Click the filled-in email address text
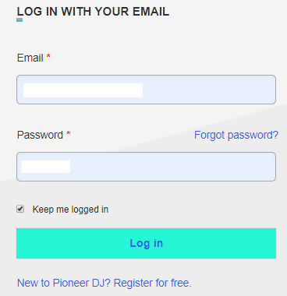Image resolution: width=287 pixels, height=296 pixels. (x=83, y=90)
